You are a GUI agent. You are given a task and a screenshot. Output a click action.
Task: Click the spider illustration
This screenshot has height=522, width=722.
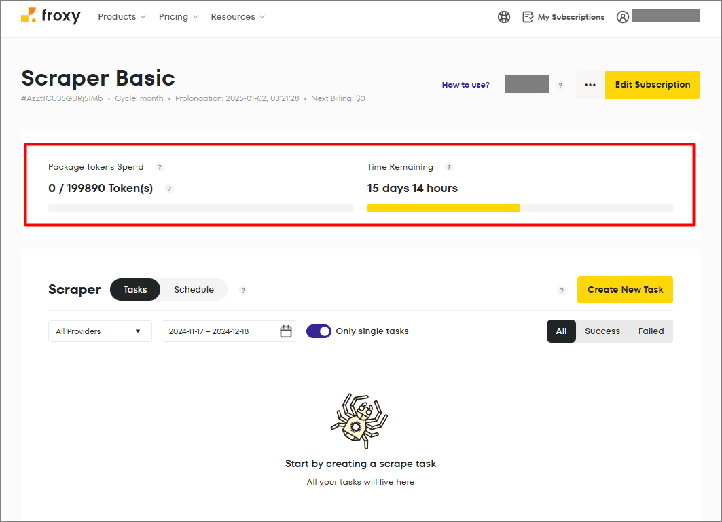pos(359,421)
